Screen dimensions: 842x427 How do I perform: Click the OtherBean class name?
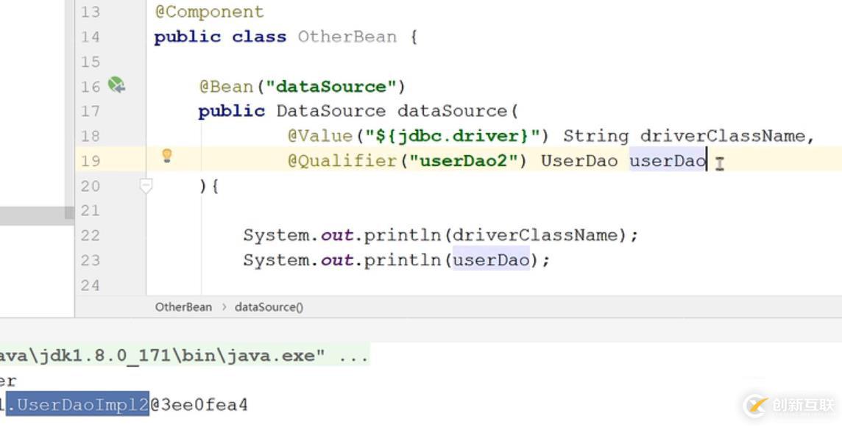347,37
